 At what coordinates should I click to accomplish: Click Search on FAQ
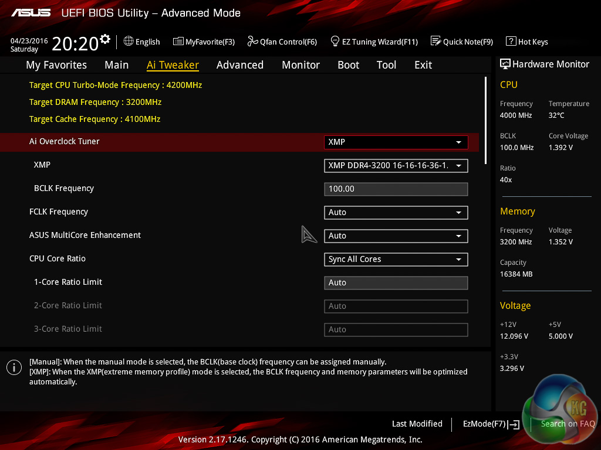point(568,424)
